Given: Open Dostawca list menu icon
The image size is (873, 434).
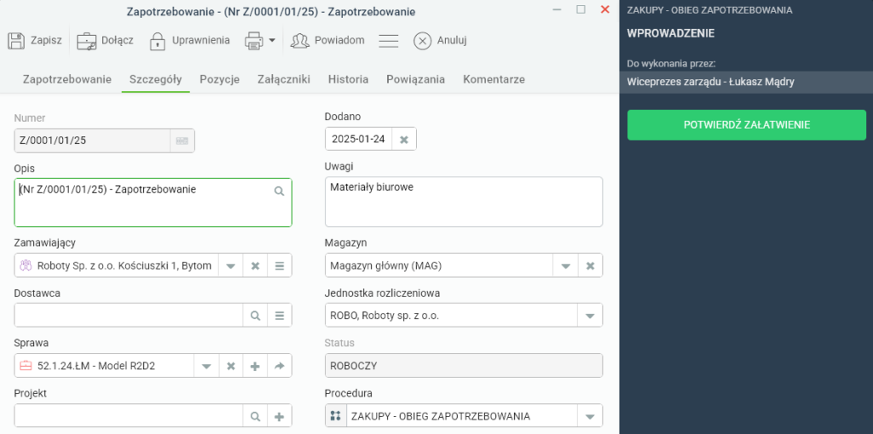Looking at the screenshot, I should click(x=280, y=315).
